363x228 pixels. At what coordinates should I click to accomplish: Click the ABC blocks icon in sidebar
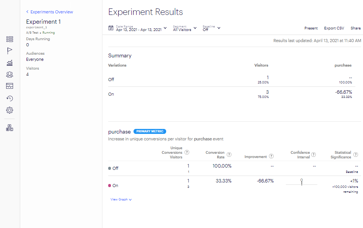10,128
